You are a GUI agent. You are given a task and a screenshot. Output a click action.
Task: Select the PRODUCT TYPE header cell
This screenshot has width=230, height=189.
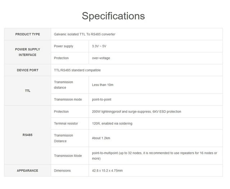tap(28, 34)
